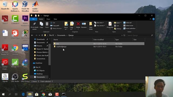The height and width of the screenshot is (97, 173).
Task: Open Pictures in Quick access
Action: (x=39, y=46)
